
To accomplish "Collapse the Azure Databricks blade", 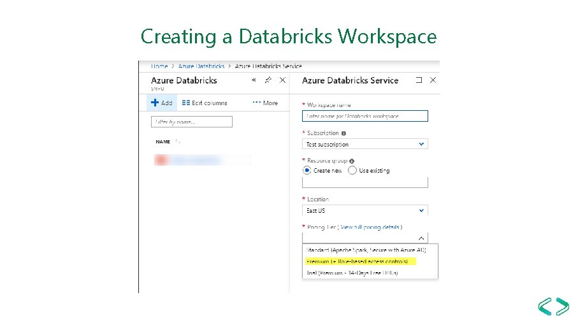I will pos(254,80).
